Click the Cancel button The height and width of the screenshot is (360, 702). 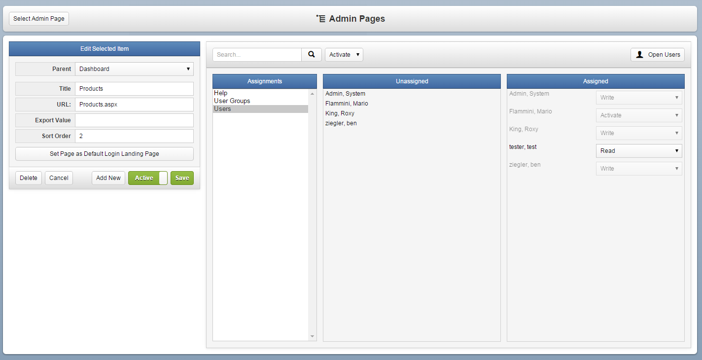[x=59, y=178]
